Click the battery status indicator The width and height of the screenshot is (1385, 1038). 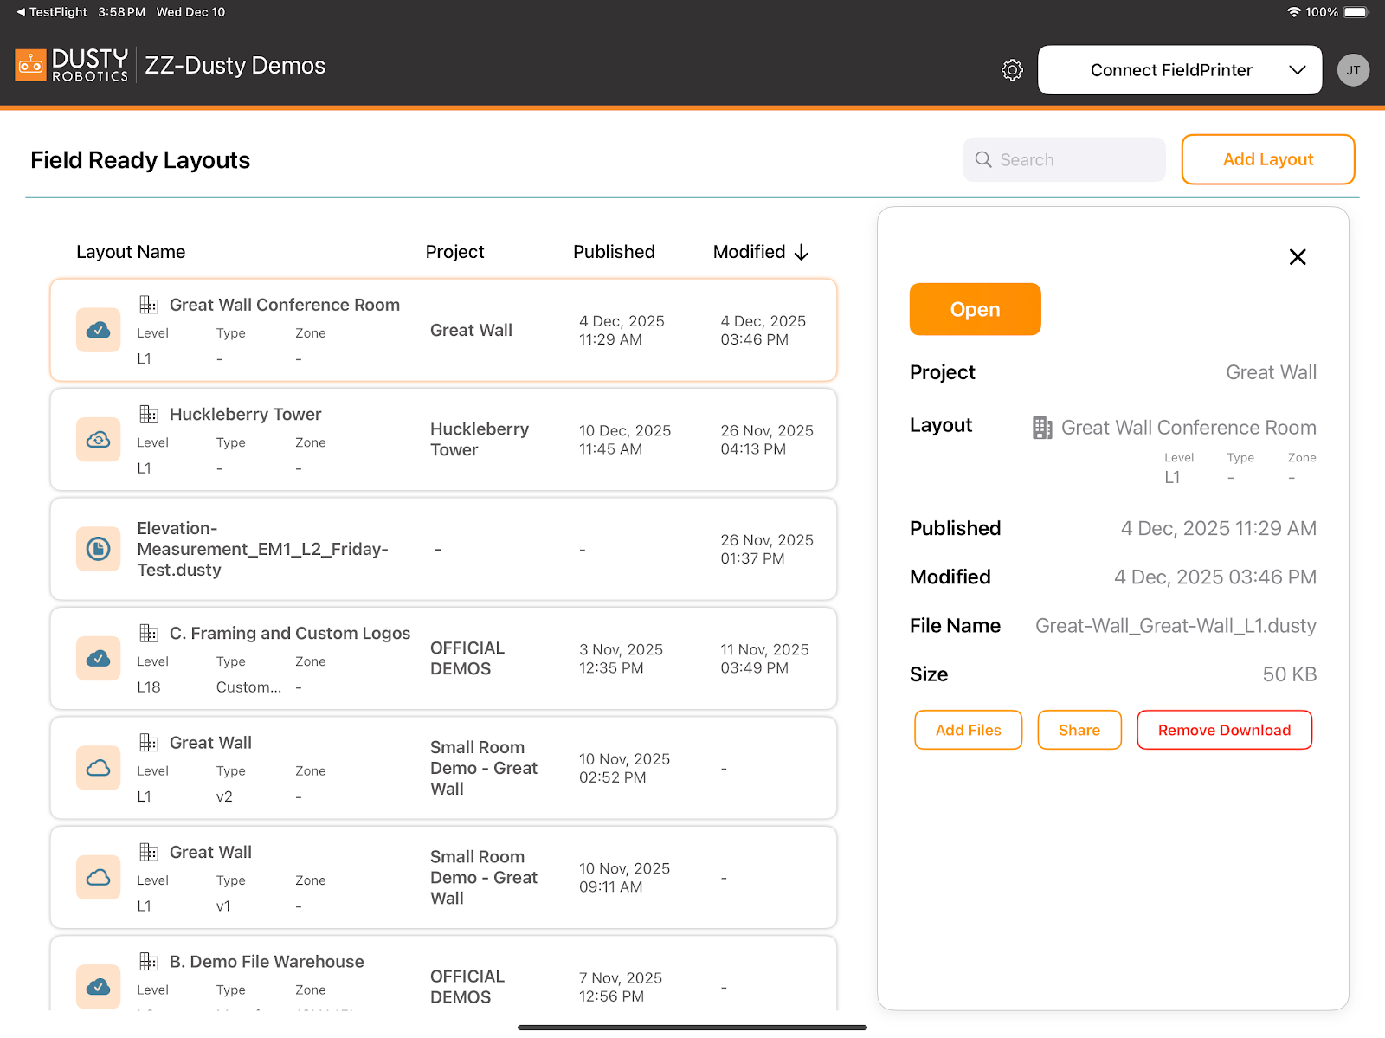pyautogui.click(x=1356, y=12)
